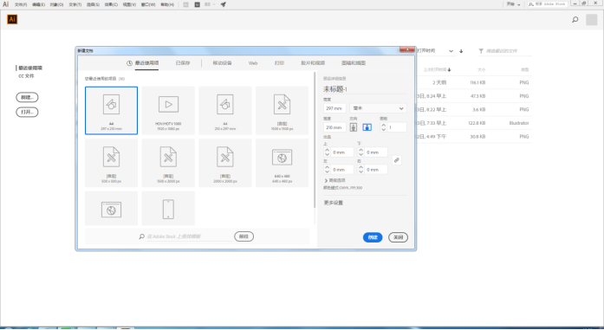Screen dimensions: 604x330
Task: Click the Adobe Stock template search field
Action: click(189, 236)
